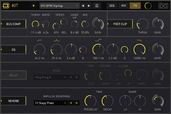
Task: Toggle the BUS COMP effect on or off
Action: [13, 24]
